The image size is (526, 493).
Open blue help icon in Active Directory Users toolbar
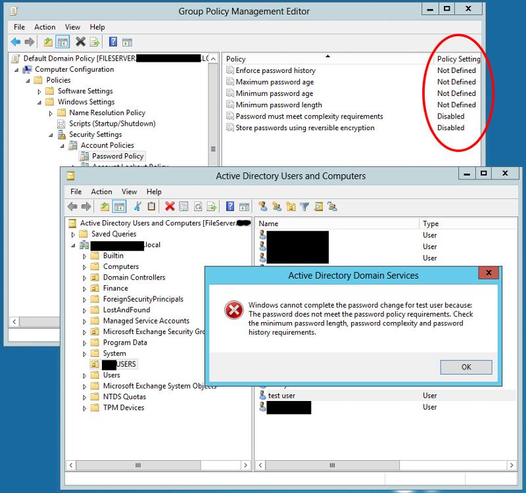[229, 206]
